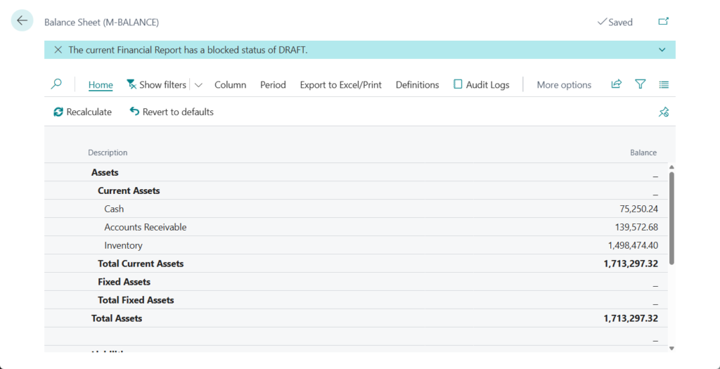The image size is (720, 369).
Task: Click the Recalculate button
Action: 82,112
